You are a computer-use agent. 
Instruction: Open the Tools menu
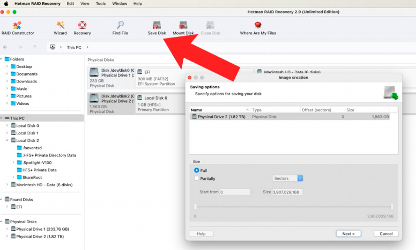pos(101,3)
